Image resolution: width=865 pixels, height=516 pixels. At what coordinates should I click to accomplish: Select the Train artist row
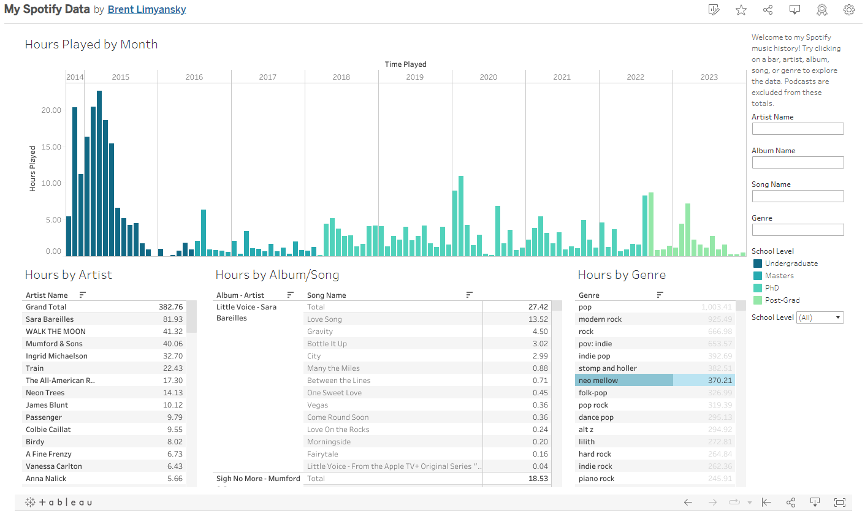(x=104, y=368)
